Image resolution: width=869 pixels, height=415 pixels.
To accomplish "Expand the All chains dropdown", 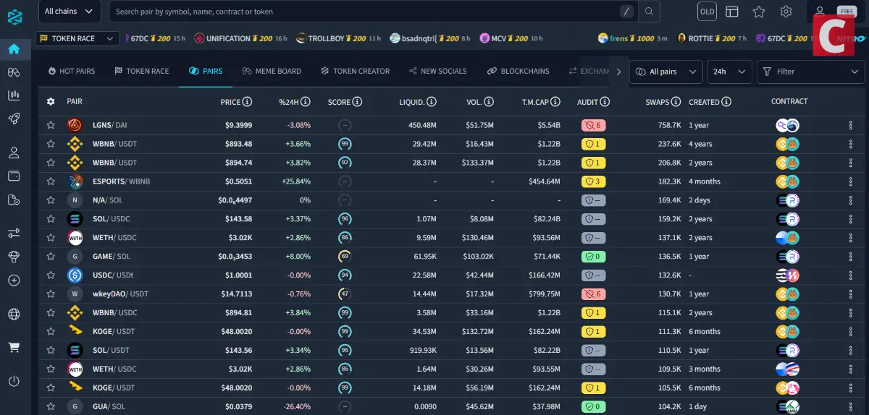I will tap(69, 12).
